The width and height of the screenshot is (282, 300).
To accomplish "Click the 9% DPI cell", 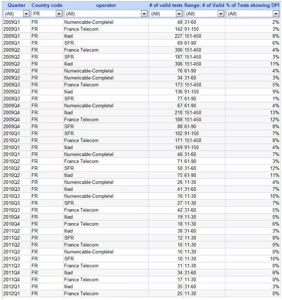I will 276,92.
